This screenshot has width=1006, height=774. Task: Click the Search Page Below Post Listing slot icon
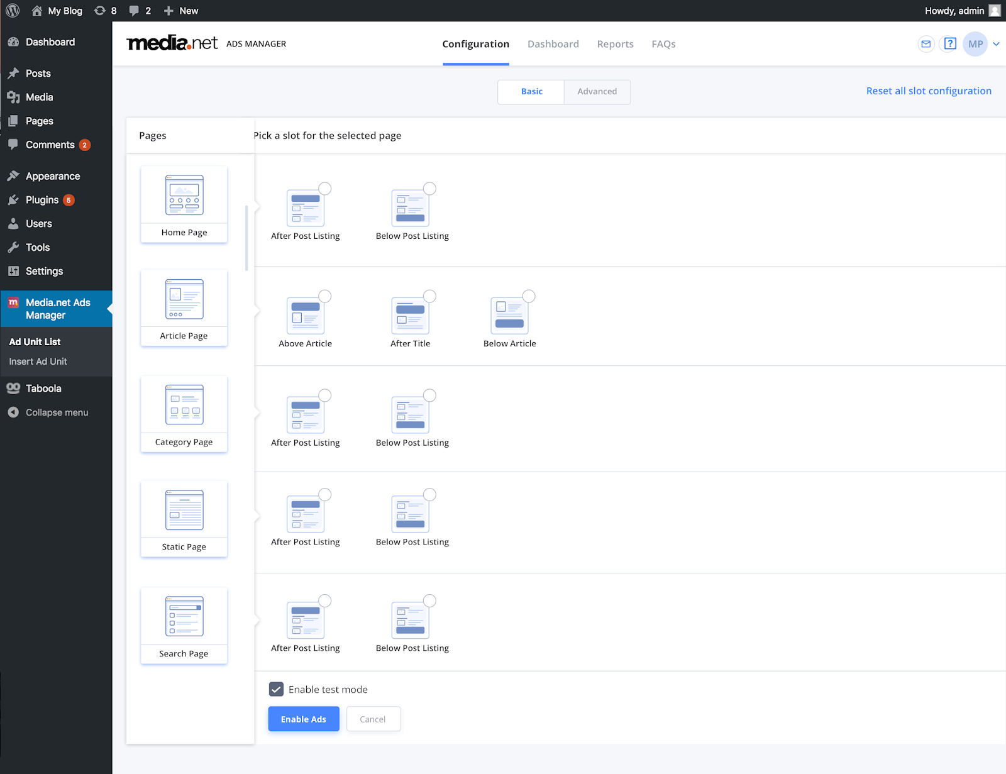(x=411, y=620)
